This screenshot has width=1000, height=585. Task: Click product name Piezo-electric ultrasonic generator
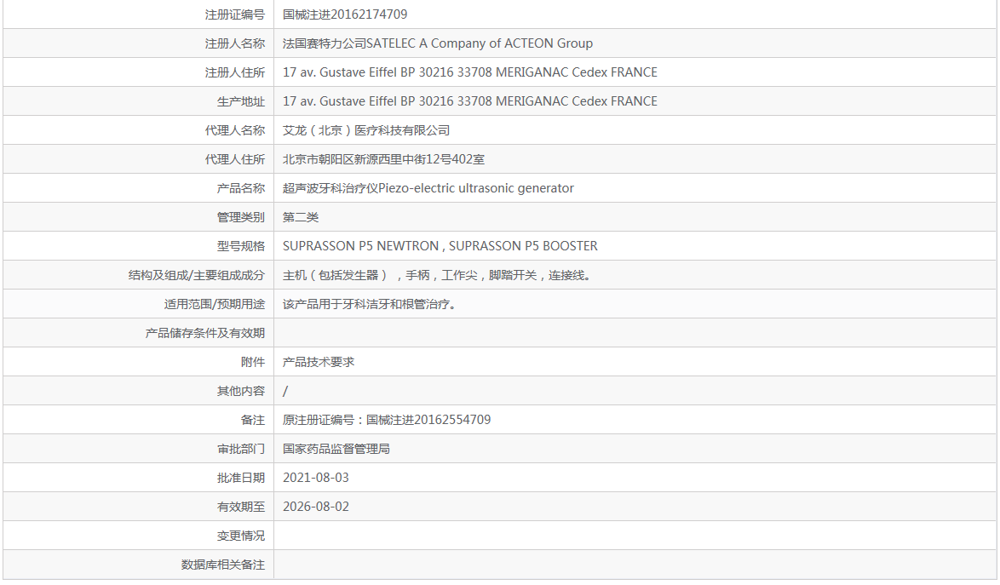[476, 189]
